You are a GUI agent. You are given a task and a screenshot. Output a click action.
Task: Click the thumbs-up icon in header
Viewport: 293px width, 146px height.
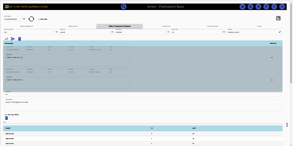(x=242, y=7)
